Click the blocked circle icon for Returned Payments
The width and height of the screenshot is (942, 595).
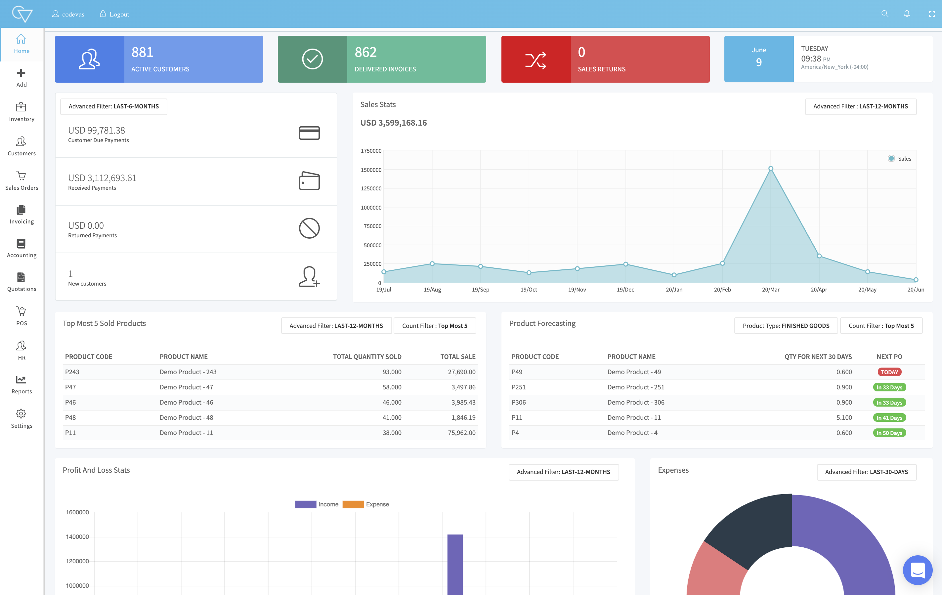point(309,228)
